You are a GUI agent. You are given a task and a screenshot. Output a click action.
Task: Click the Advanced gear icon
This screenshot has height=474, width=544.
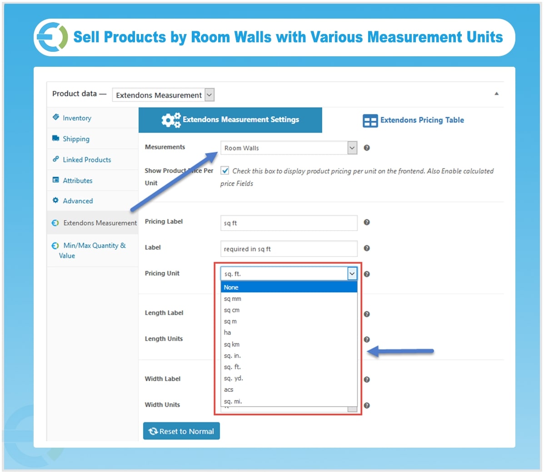55,200
